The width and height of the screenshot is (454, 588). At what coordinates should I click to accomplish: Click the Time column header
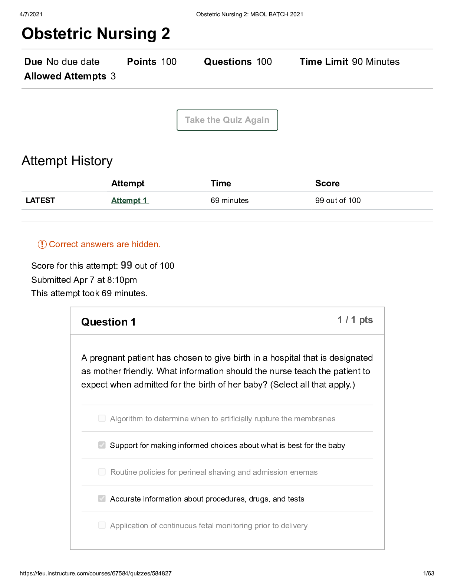(x=221, y=183)
